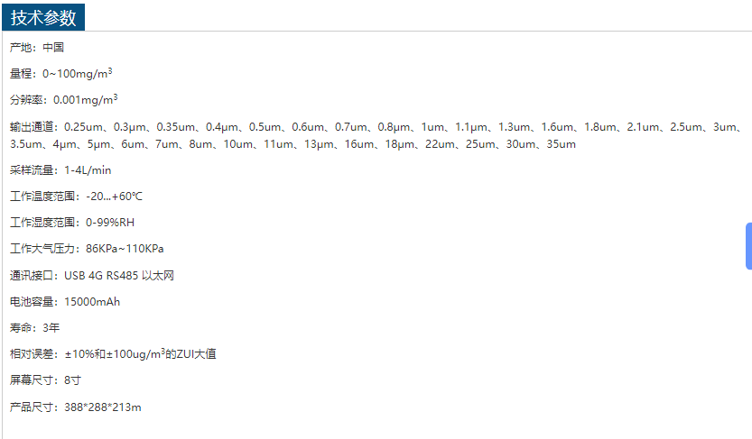Click the 电池容量 15000mAh line
Viewport: 752px width, 439px height.
65,302
